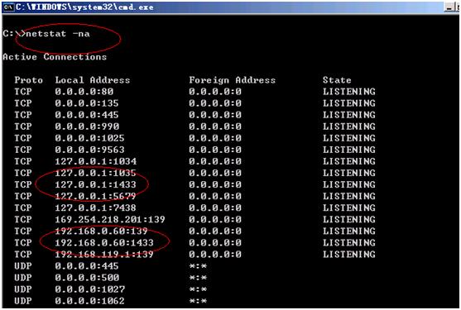
Task: Select local address 127.0.0.1:1034
Action: point(95,161)
